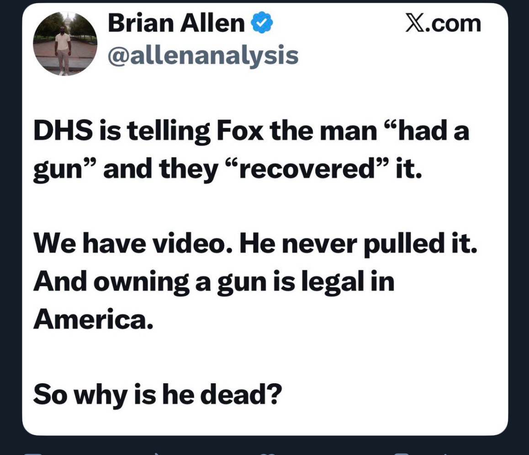Viewport: 529px width, 455px height.
Task: Click the word America in the tweet
Action: click(x=94, y=319)
